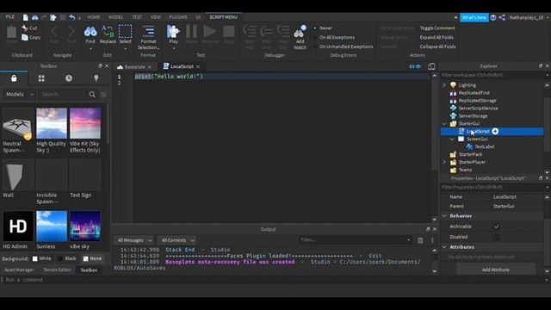
Task: Click Collapse All Folds action
Action: 437,46
